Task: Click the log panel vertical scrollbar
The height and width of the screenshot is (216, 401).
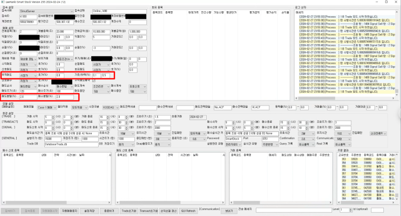Action: point(397,53)
